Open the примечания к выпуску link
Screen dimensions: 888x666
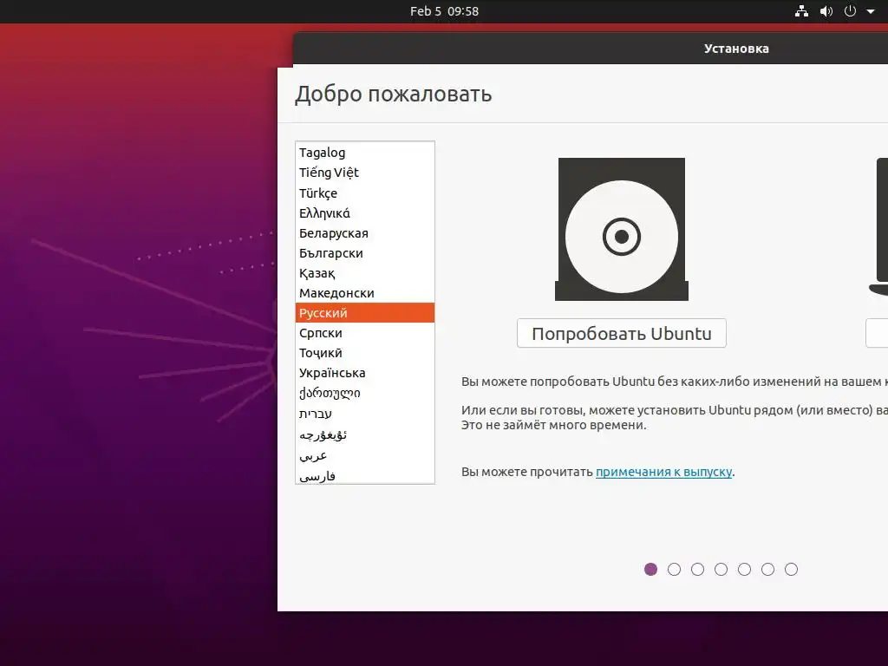(663, 472)
